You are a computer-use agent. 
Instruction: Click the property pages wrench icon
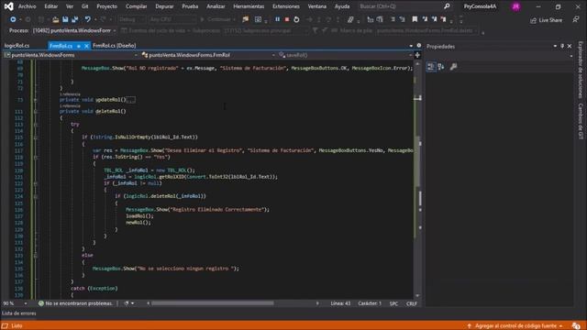(x=453, y=67)
